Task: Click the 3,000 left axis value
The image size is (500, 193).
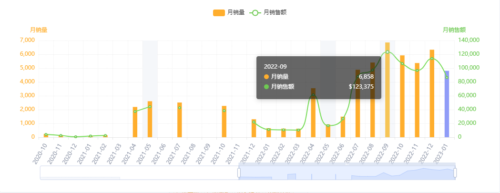Action: pyautogui.click(x=27, y=96)
